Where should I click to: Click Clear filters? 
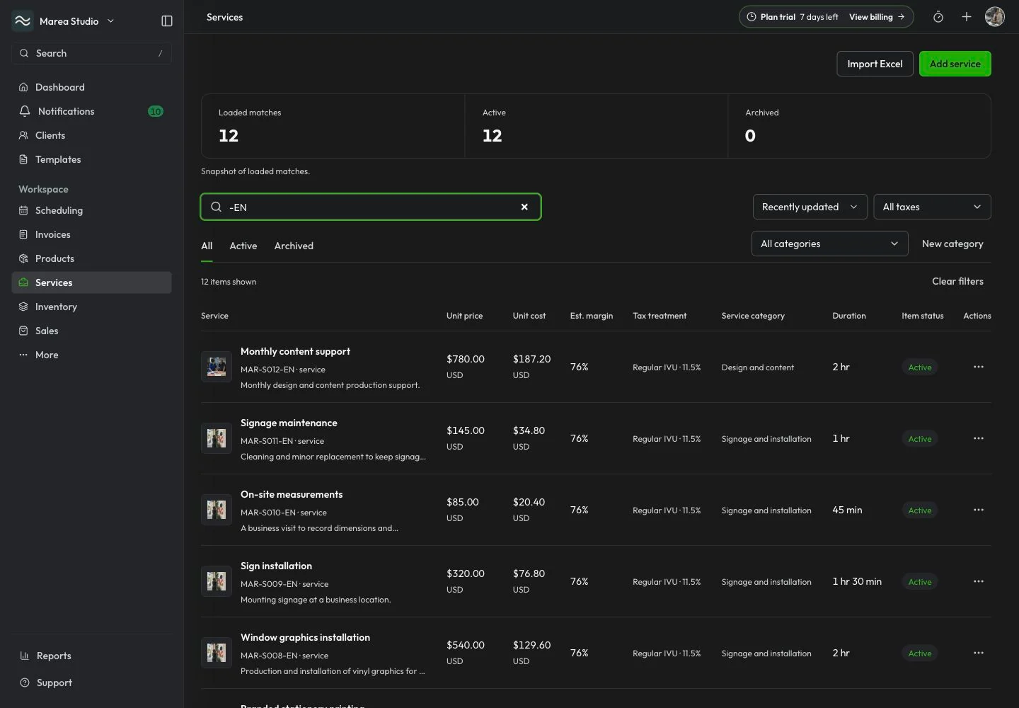tap(957, 281)
